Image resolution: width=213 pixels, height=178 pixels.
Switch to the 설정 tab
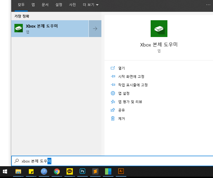pos(59,5)
